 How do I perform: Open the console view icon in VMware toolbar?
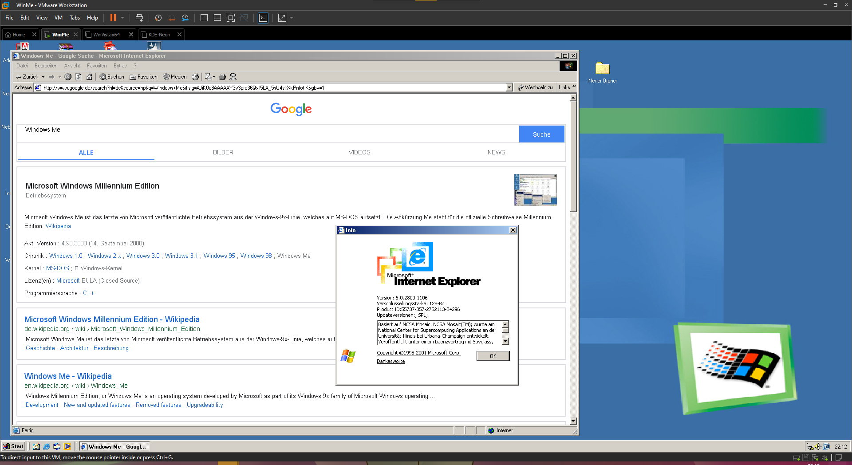coord(263,18)
